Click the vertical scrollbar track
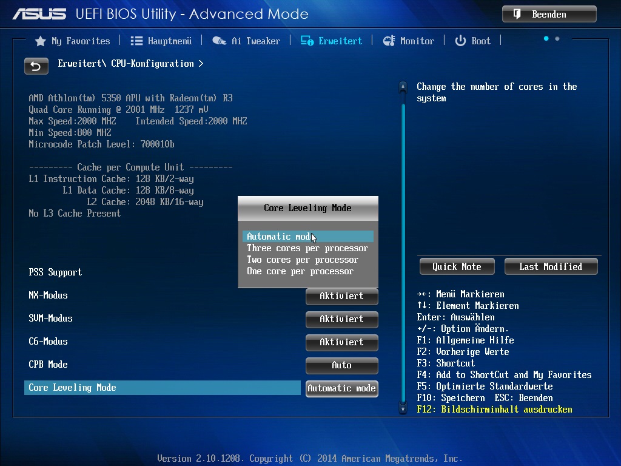This screenshot has width=621, height=466. (403, 254)
